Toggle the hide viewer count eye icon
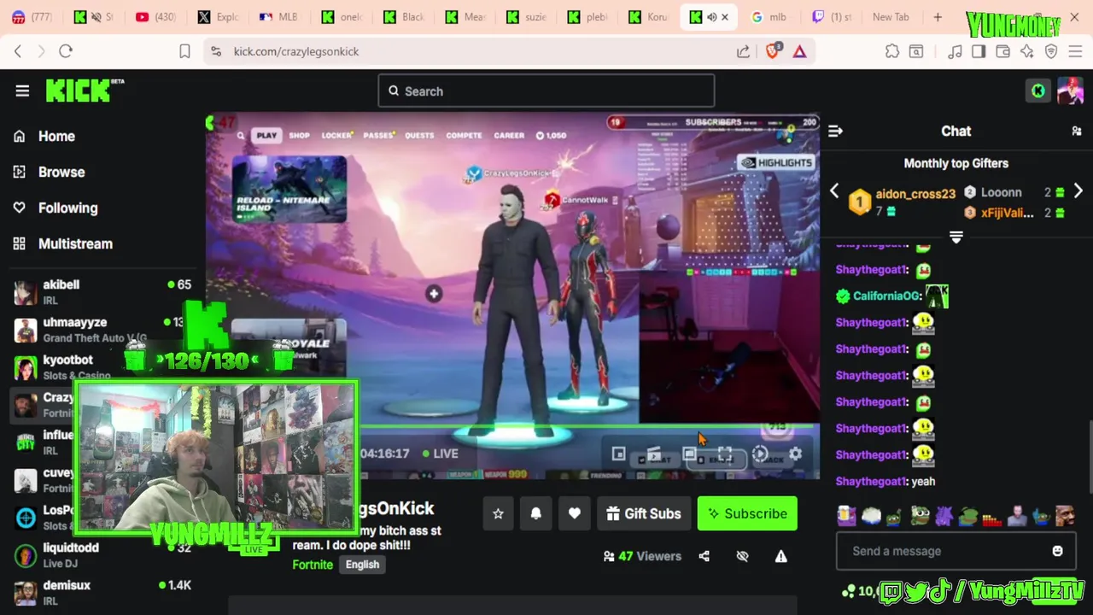The width and height of the screenshot is (1093, 615). 742,556
